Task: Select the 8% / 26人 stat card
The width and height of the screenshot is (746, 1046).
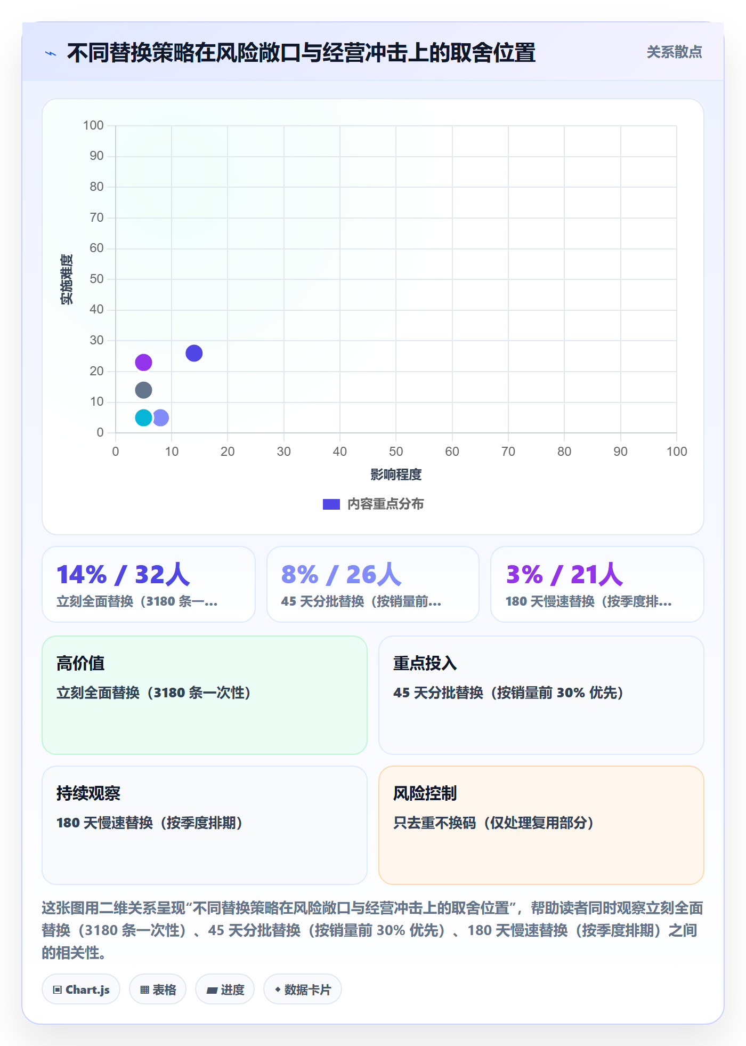Action: tap(373, 584)
